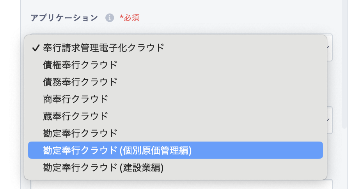The image size is (362, 189).
Task: Expand the second select box chevron below
Action: tap(328, 120)
